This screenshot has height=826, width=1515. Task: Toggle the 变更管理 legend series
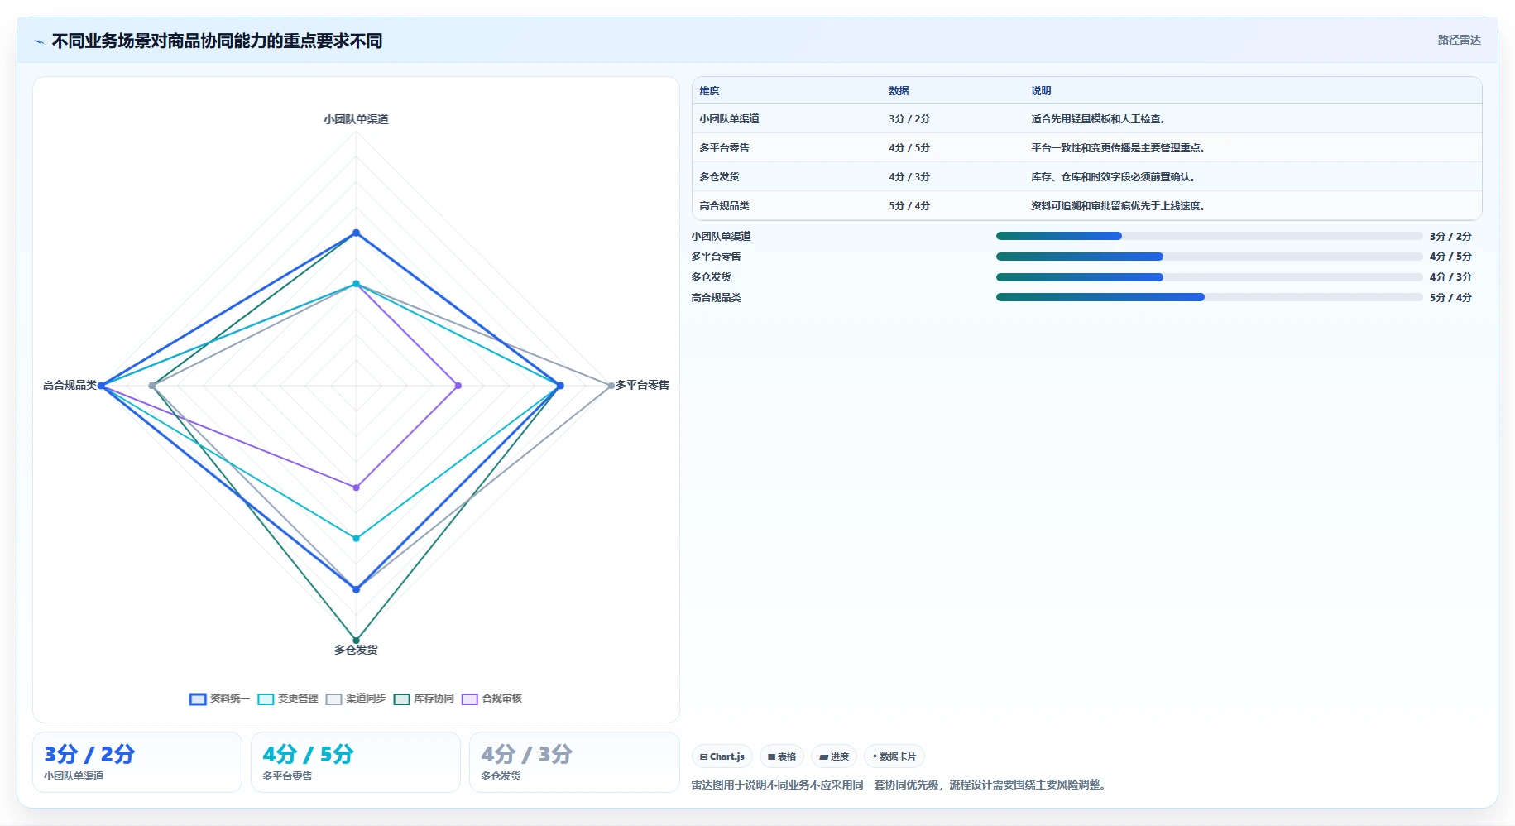pos(288,699)
